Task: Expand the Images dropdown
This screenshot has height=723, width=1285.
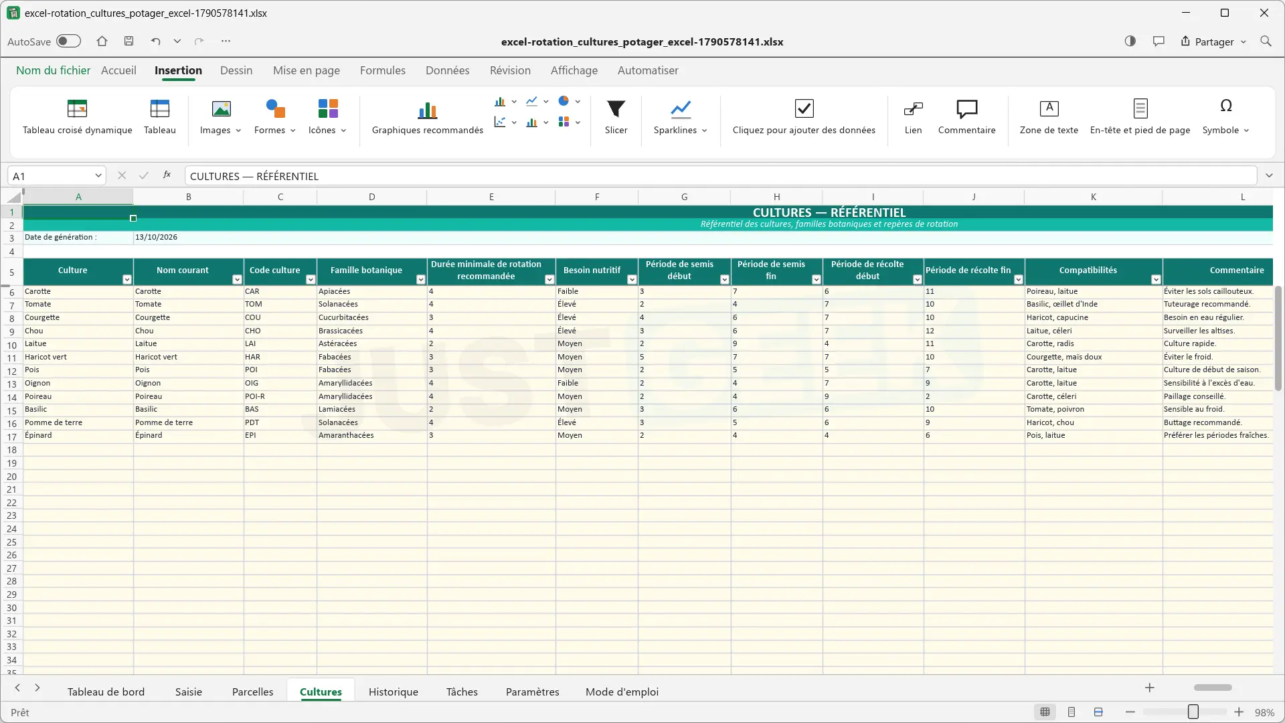Action: click(x=238, y=131)
